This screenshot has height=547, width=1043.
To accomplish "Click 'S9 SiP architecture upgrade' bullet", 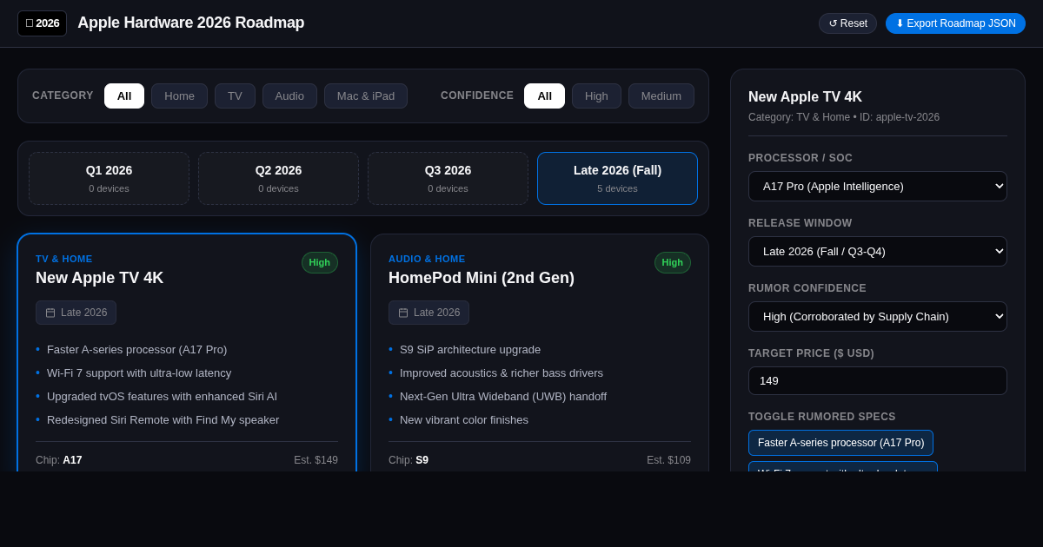I will click(470, 349).
